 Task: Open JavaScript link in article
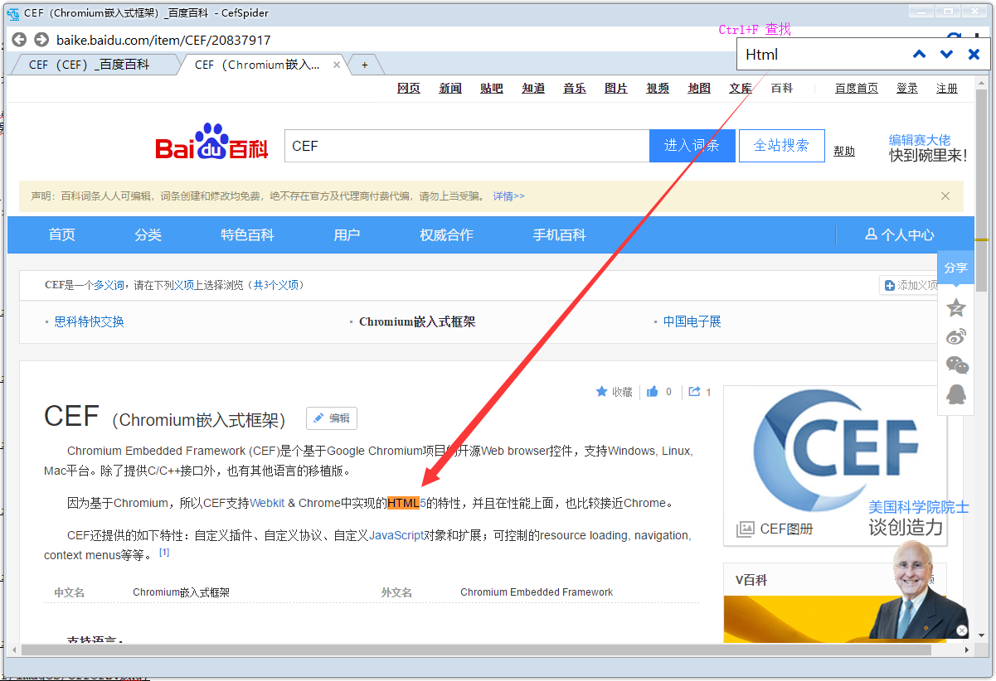pyautogui.click(x=396, y=535)
